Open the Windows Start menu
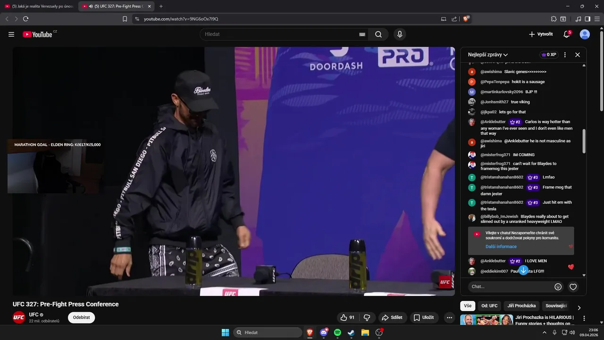604x340 pixels. tap(225, 332)
